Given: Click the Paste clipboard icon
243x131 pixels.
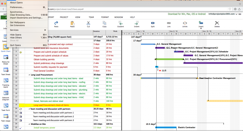Looking at the screenshot, I should coord(72,23).
